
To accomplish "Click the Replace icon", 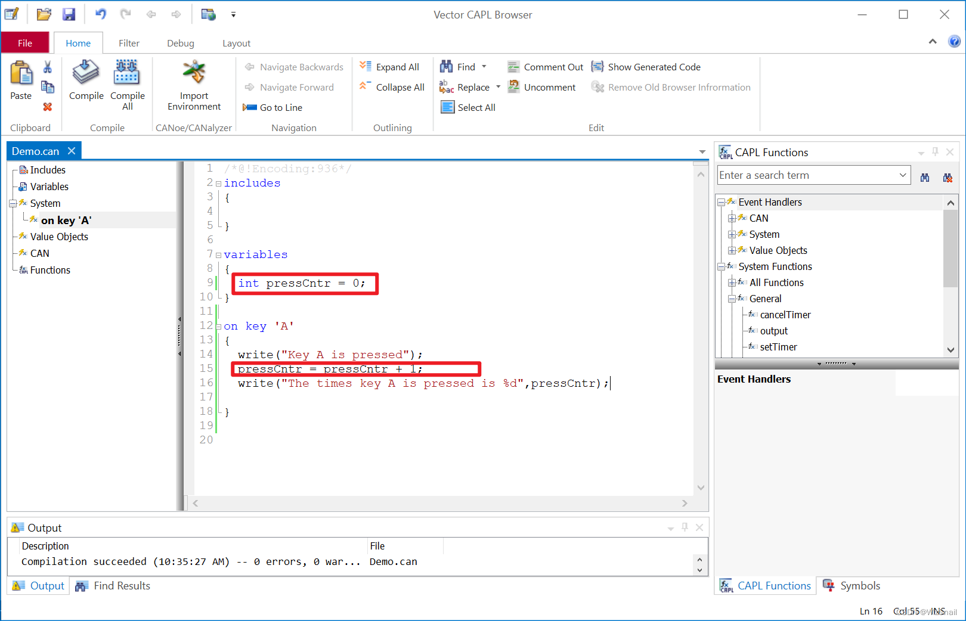I will [x=446, y=87].
